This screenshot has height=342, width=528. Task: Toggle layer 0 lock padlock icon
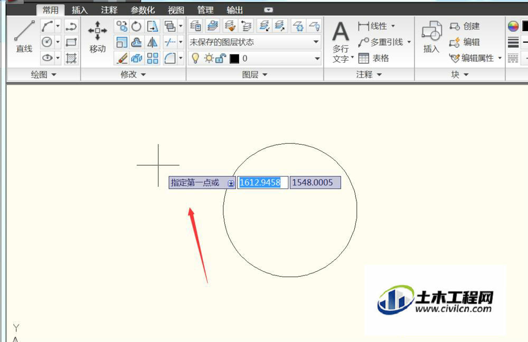[221, 58]
